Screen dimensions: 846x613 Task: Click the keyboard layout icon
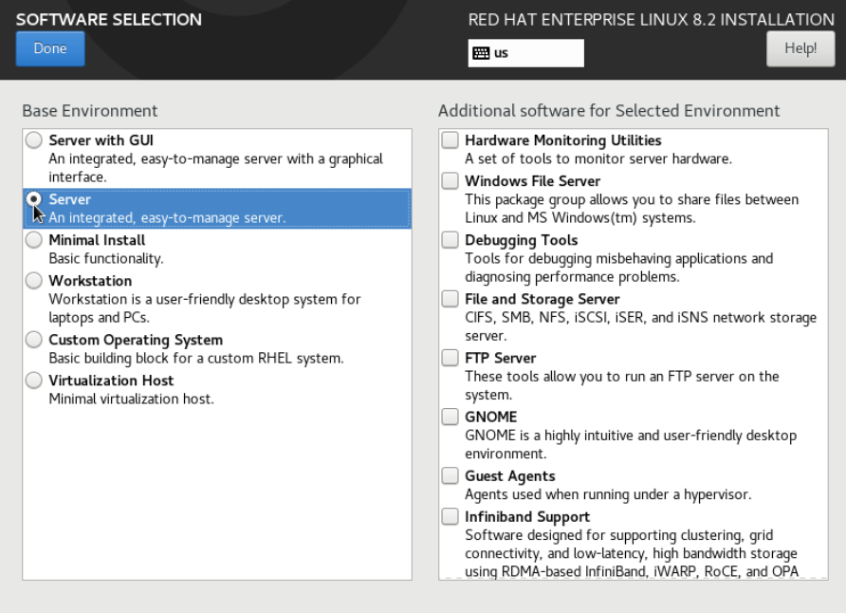(x=481, y=53)
